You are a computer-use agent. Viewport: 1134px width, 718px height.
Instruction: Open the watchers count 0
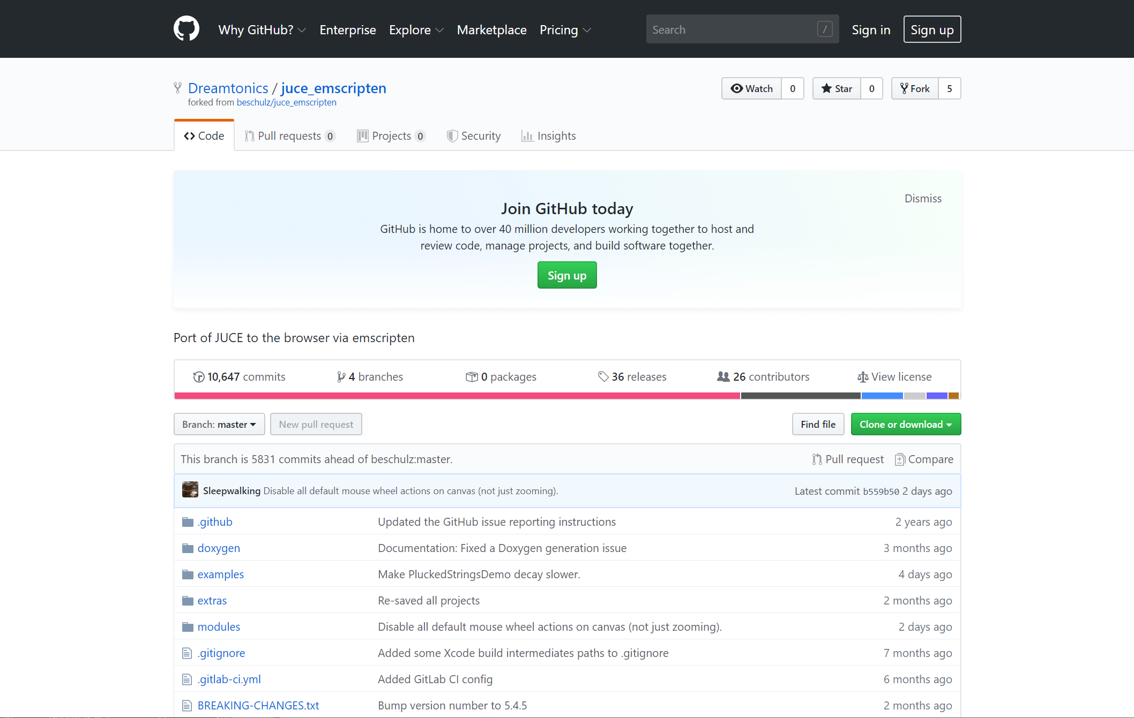pos(793,88)
